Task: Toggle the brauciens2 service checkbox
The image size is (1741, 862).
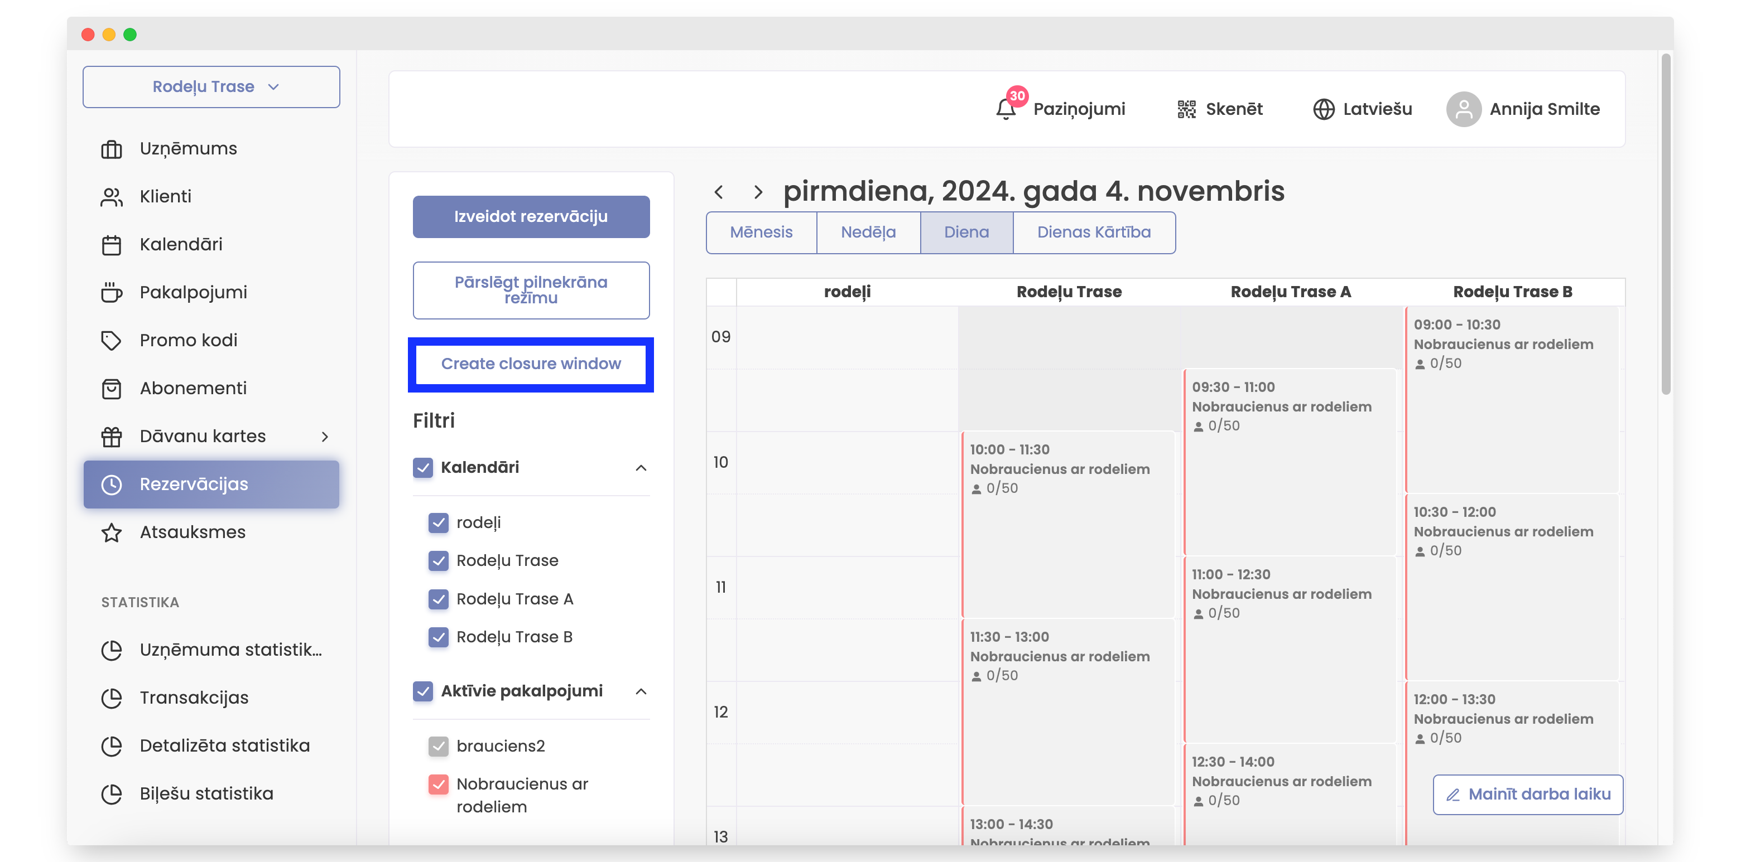Action: coord(439,746)
